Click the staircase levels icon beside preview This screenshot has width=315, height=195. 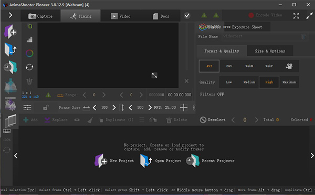tap(29, 39)
